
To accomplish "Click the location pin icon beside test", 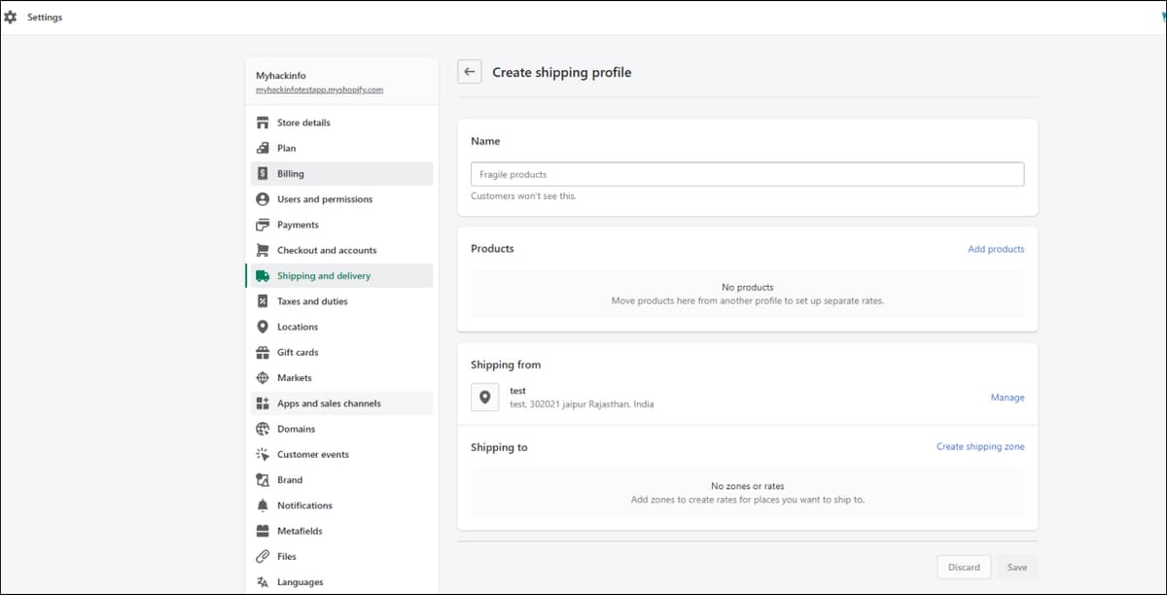I will [485, 397].
